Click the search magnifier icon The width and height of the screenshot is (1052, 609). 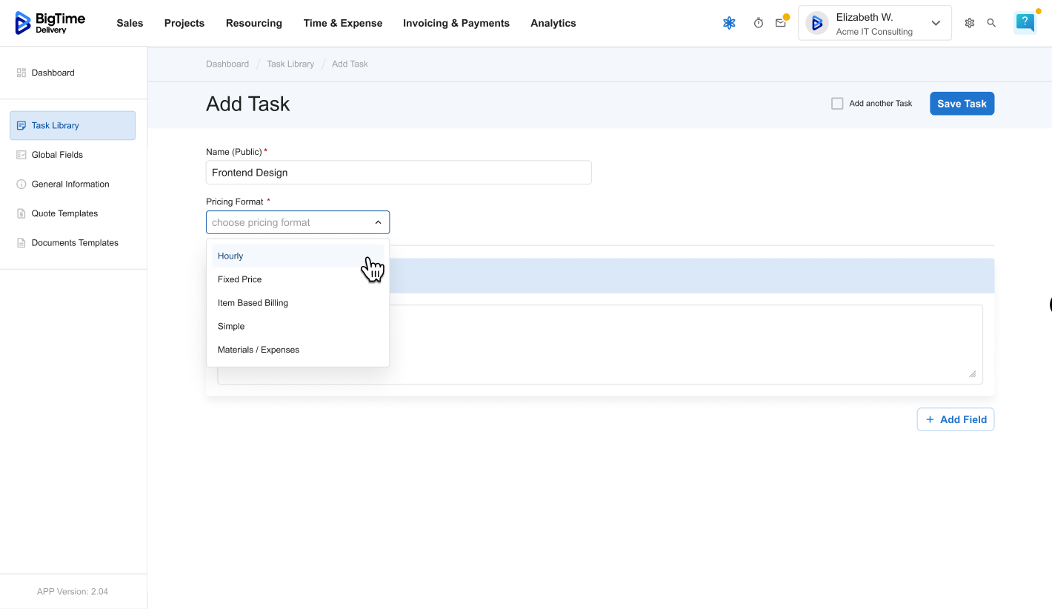991,23
